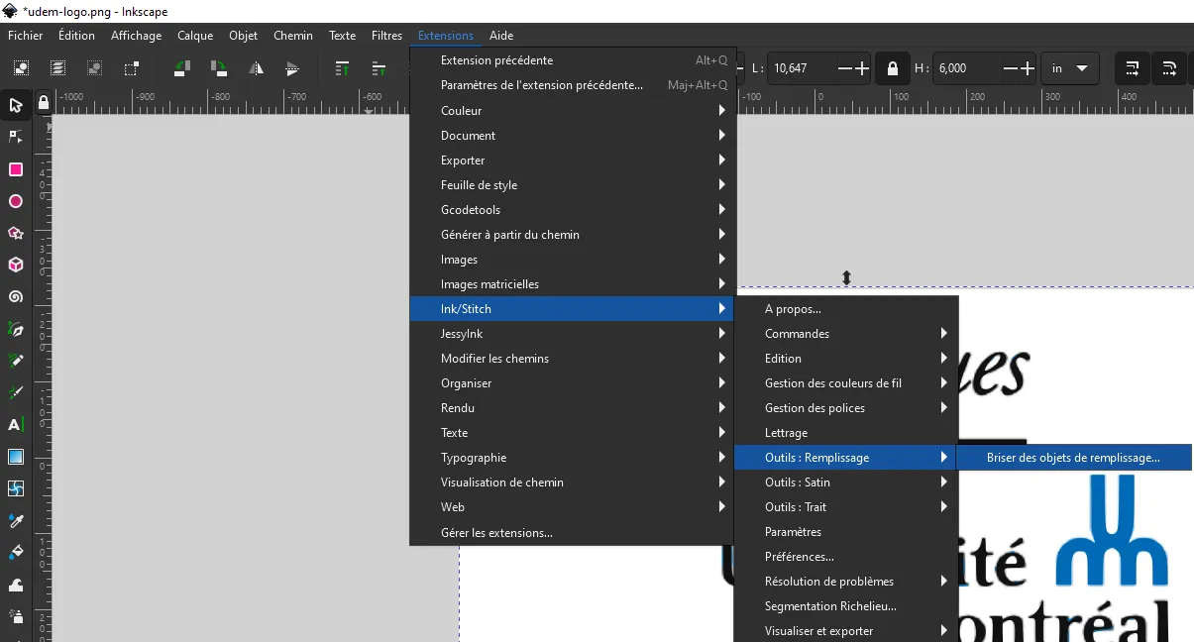The width and height of the screenshot is (1194, 642).
Task: Click the height field showing 6,000
Action: 966,68
